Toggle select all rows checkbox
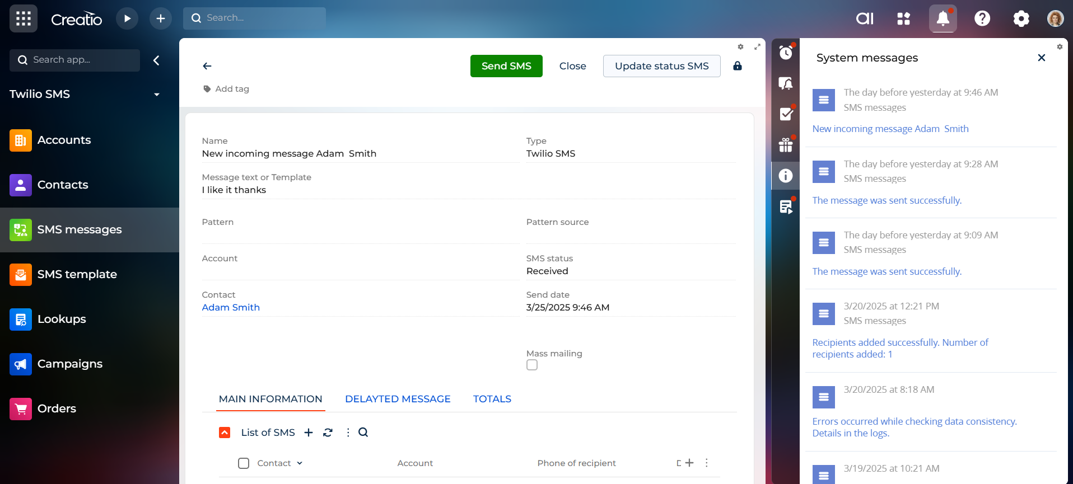 (x=244, y=463)
